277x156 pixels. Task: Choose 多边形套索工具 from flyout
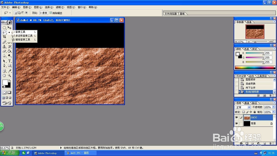[24, 36]
